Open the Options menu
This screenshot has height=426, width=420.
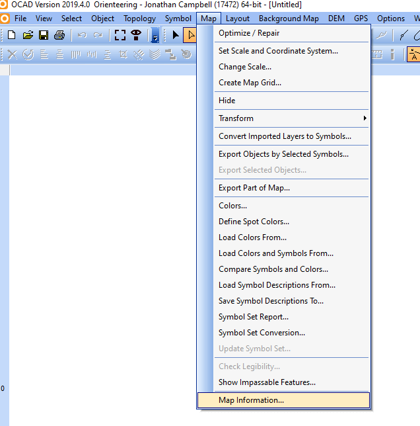pyautogui.click(x=391, y=19)
